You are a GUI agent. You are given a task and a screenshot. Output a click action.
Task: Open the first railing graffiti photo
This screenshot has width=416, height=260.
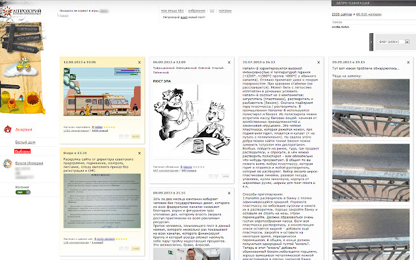point(370,108)
